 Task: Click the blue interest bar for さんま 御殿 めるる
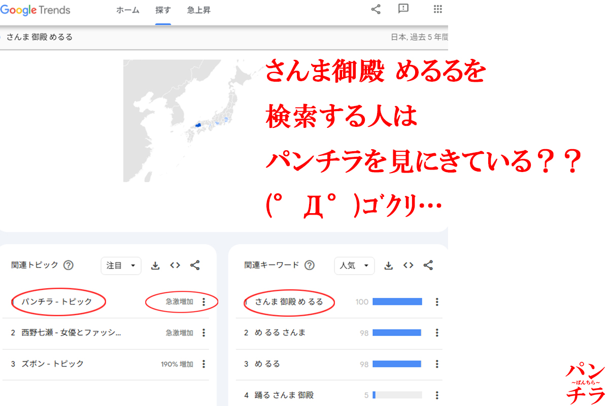[397, 301]
